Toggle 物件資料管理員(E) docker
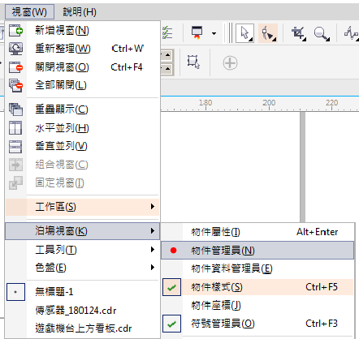The image size is (359, 339). click(257, 268)
